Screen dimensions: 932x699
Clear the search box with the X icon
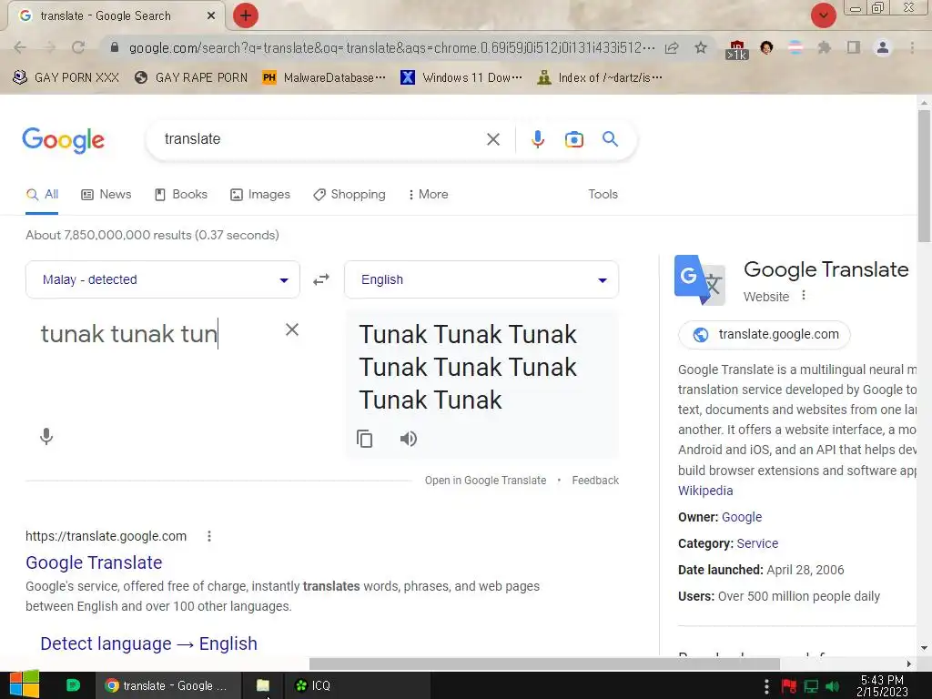(x=492, y=139)
